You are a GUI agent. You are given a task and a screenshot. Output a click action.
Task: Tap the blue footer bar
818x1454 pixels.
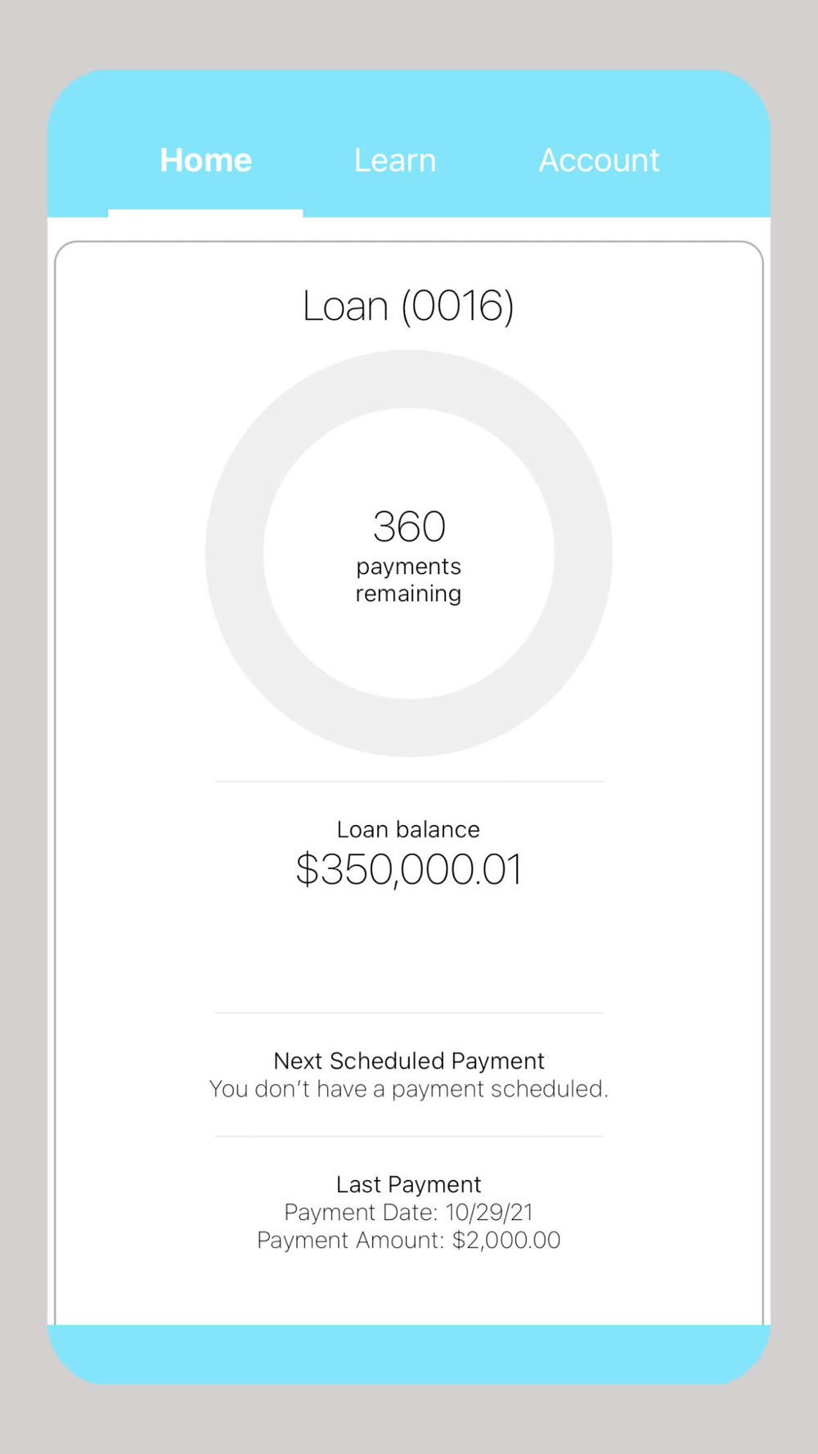point(409,1354)
